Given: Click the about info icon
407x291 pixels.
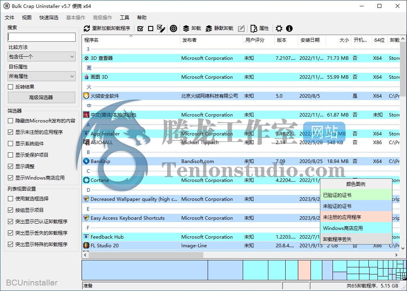Looking at the screenshot, I should (289, 28).
